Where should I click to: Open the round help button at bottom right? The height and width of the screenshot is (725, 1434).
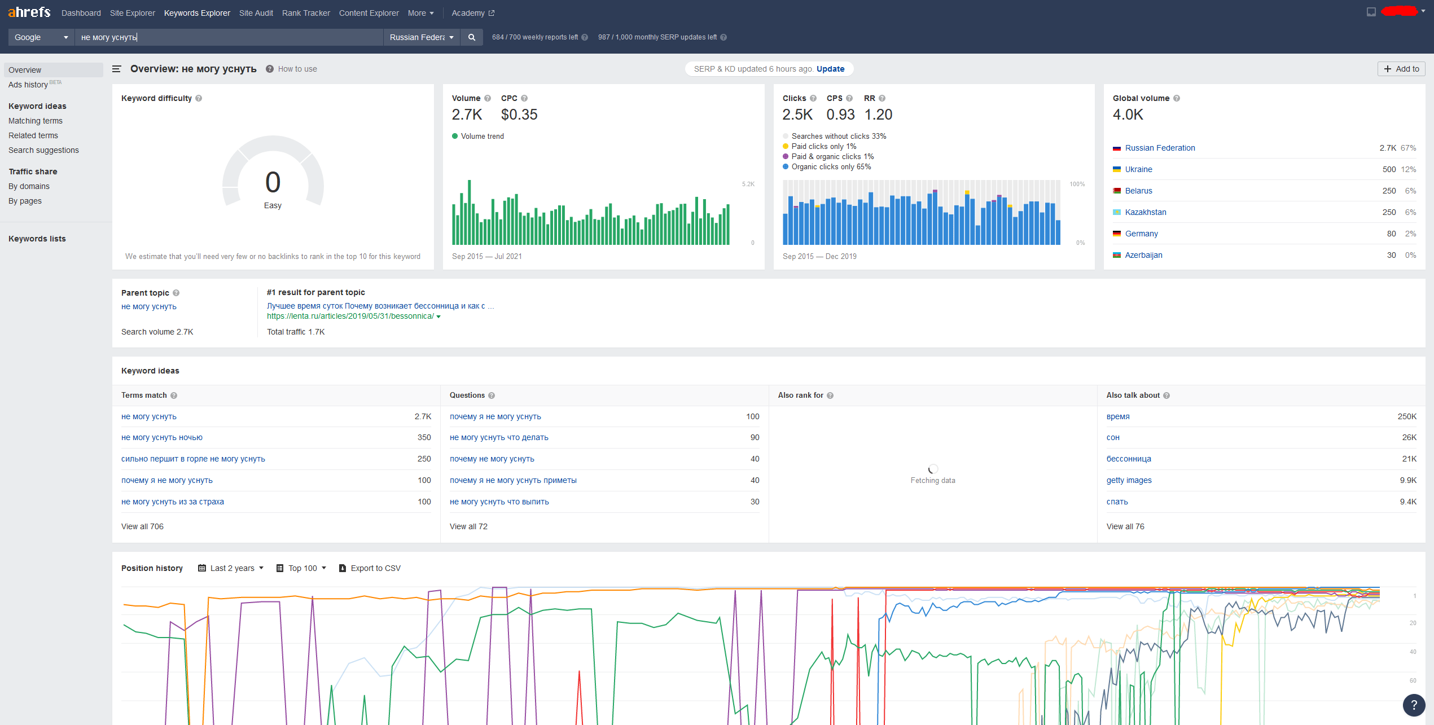pyautogui.click(x=1414, y=705)
